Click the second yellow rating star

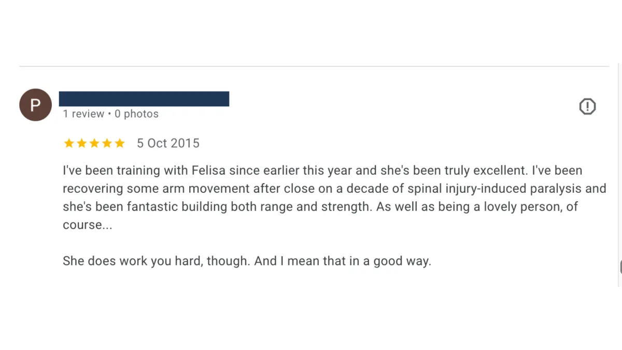tap(81, 143)
